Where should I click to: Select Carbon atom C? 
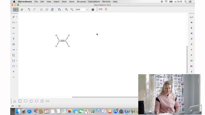(x=192, y=28)
